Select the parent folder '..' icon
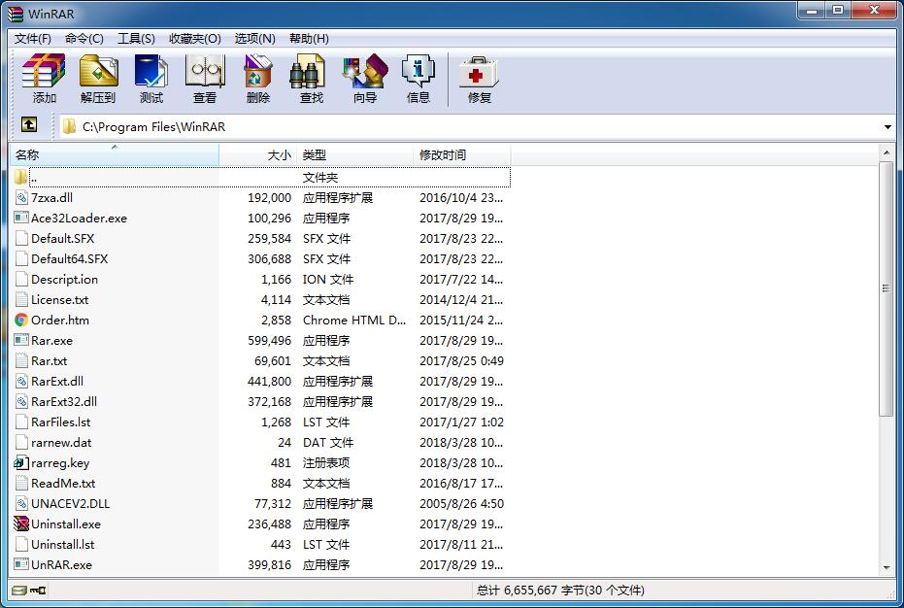 click(x=20, y=177)
